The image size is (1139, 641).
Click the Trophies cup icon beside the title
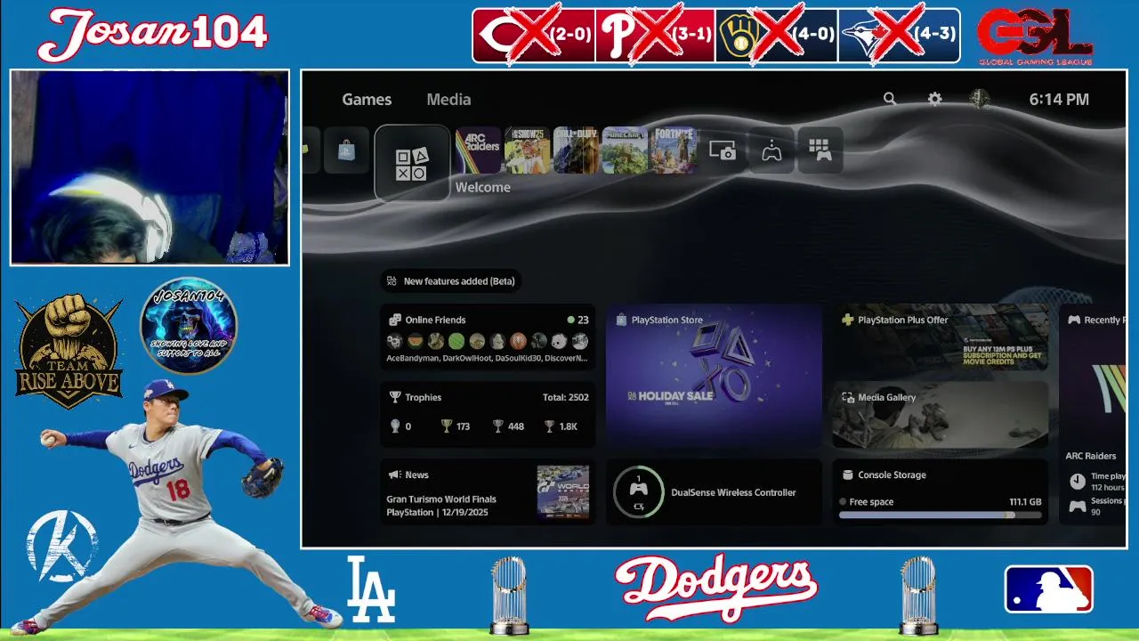point(395,397)
